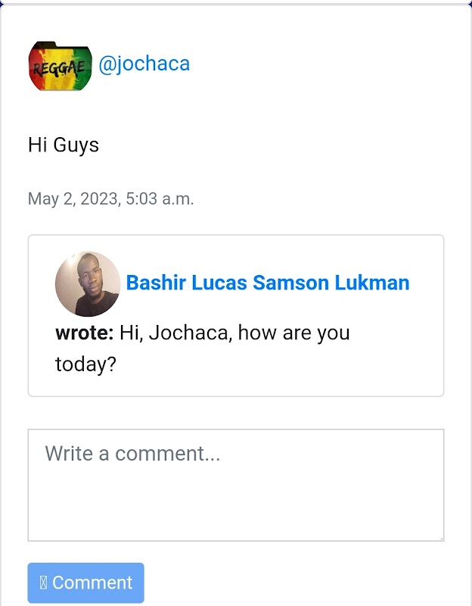
Task: Click the bold "wrote:" label
Action: 84,333
